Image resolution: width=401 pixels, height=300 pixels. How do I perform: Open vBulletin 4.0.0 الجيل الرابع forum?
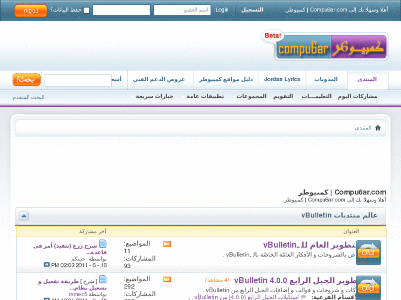pyautogui.click(x=295, y=281)
